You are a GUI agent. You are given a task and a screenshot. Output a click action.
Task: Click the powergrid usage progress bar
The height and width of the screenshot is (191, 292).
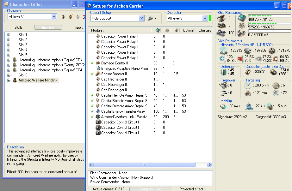270,23
